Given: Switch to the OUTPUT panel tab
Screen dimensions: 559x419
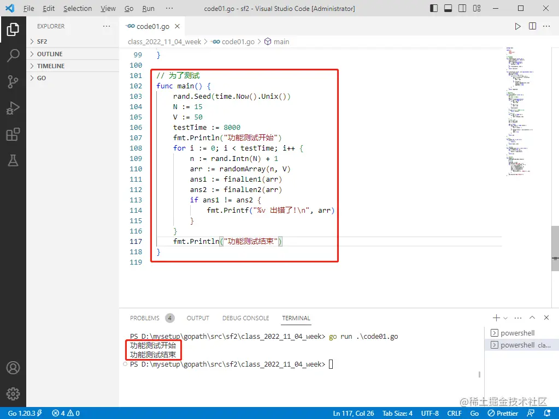Looking at the screenshot, I should point(198,318).
